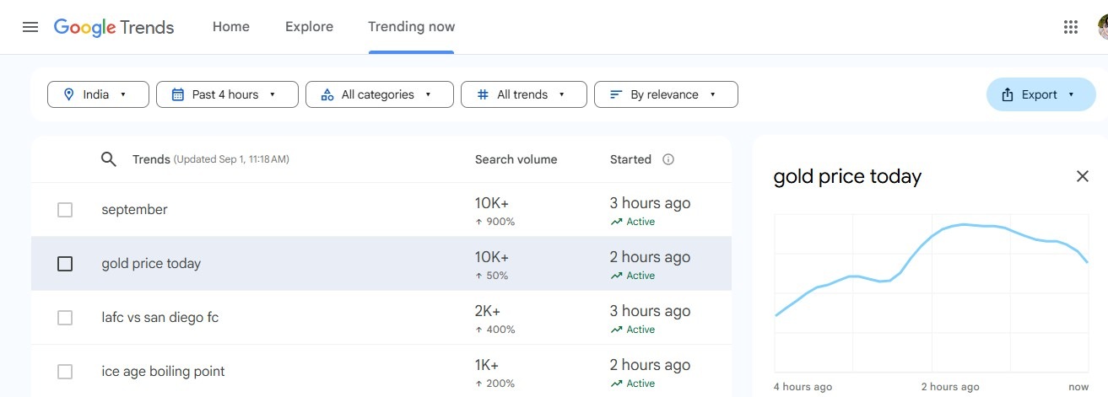Switch to the Home tab

230,27
